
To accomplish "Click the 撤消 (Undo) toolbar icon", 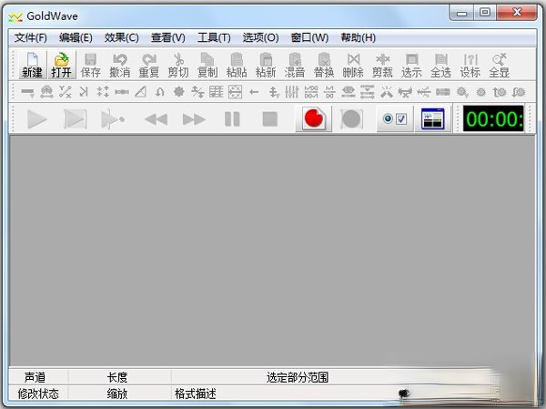I will (x=120, y=66).
